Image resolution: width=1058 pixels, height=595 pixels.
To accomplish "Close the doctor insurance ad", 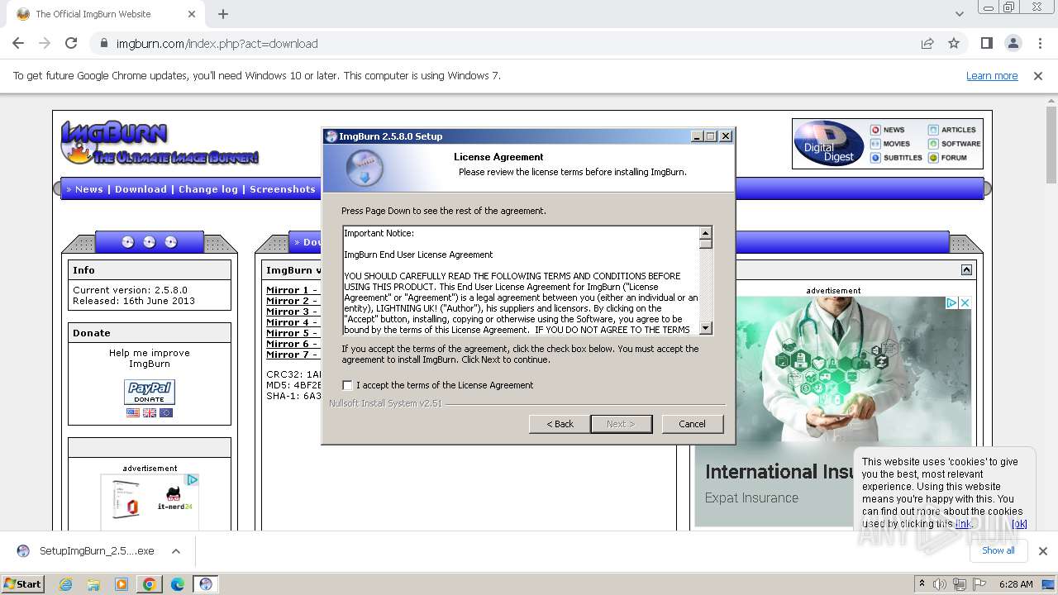I will pos(965,303).
